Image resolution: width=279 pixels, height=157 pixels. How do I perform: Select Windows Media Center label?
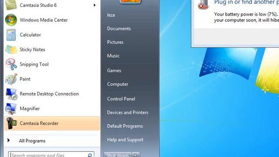(x=44, y=20)
